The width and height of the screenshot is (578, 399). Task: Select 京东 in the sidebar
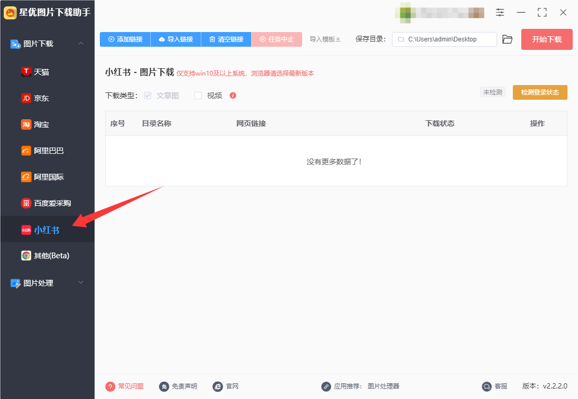(47, 98)
